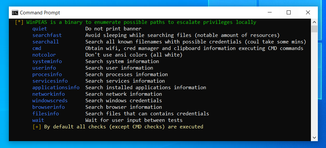This screenshot has height=148, width=326.
Task: Click the yellow [+] marker
Action: (x=37, y=127)
